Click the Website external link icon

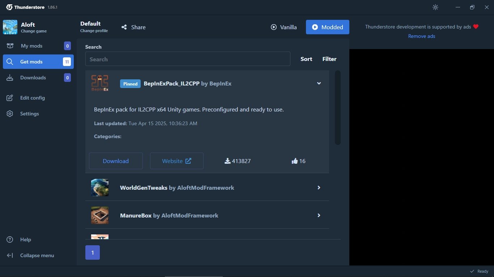(x=188, y=161)
